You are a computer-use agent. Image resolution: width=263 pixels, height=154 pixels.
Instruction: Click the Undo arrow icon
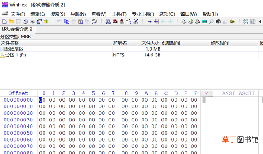pyautogui.click(x=59, y=21)
